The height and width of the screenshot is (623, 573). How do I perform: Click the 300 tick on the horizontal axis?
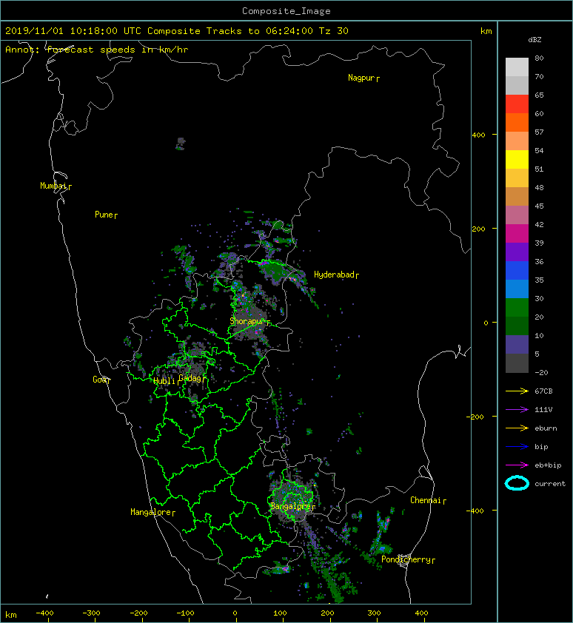pos(374,613)
